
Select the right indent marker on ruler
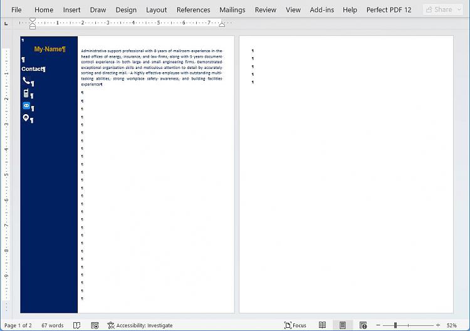(x=222, y=25)
